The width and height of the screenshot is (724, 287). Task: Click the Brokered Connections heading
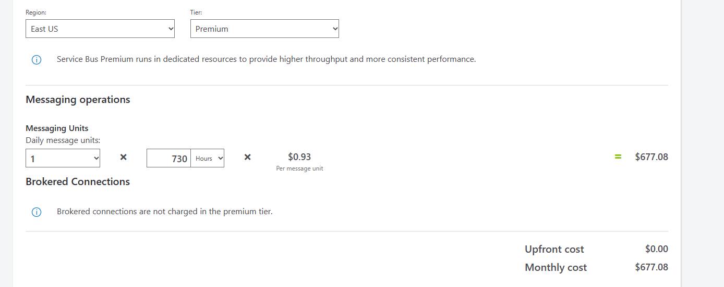78,181
